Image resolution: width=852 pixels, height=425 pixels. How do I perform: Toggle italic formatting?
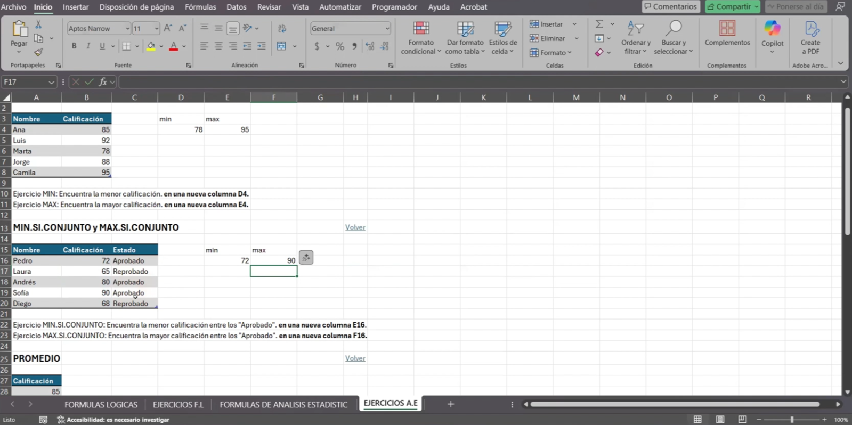[88, 46]
